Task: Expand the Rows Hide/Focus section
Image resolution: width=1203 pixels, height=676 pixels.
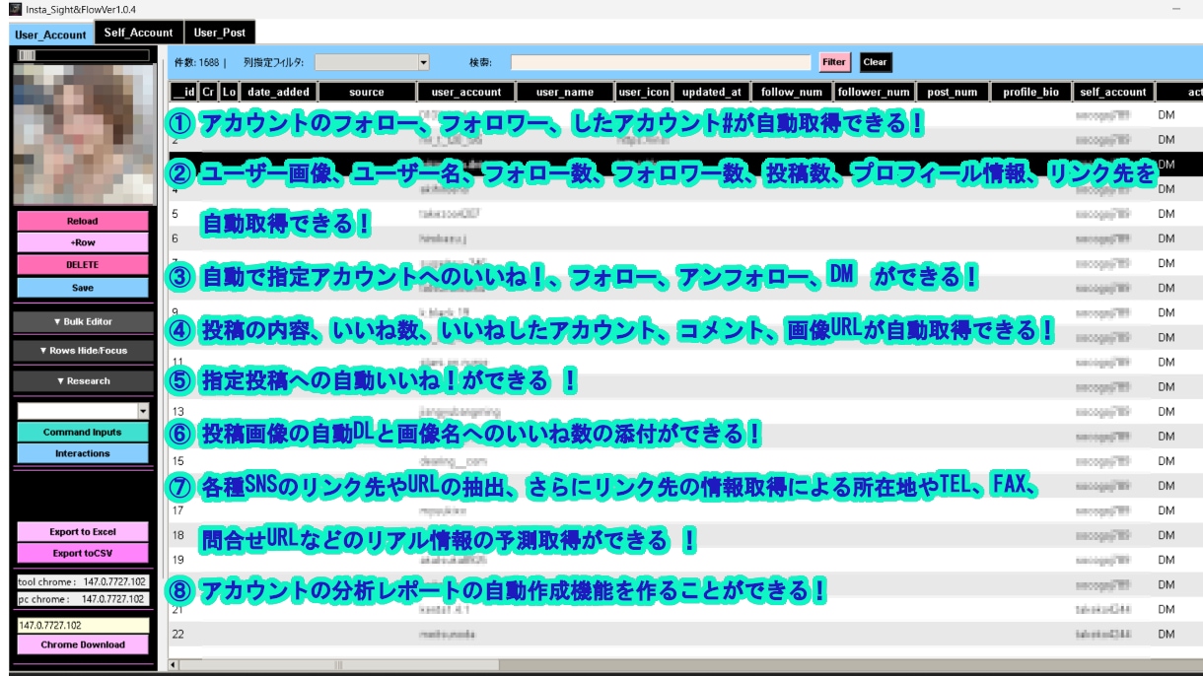Action: pos(83,350)
